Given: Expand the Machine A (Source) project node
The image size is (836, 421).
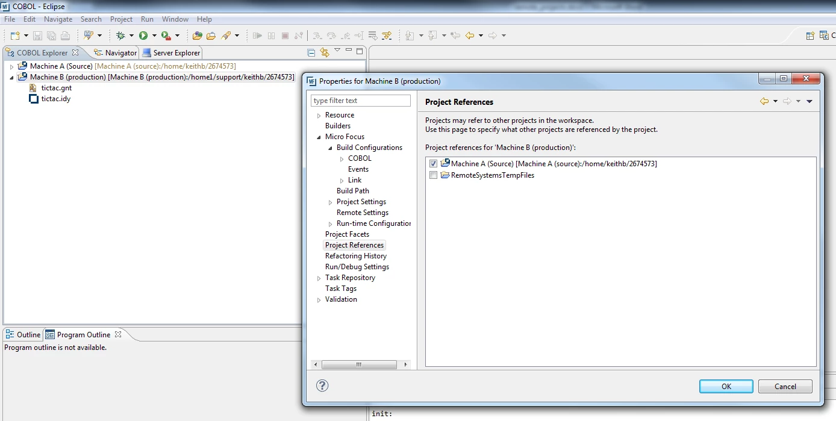Looking at the screenshot, I should [11, 66].
